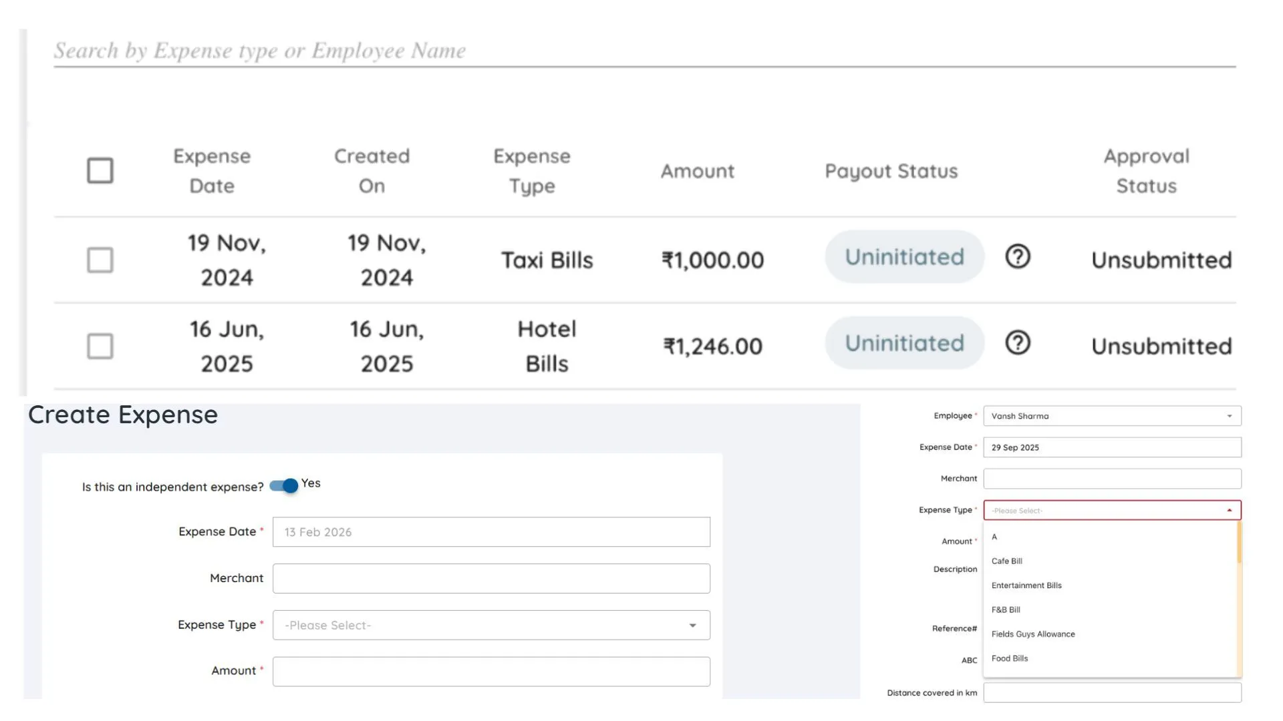The image size is (1283, 721).
Task: Click the Merchant field in Create Expense
Action: (491, 579)
